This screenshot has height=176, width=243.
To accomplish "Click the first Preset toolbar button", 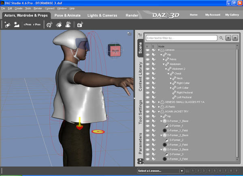I will [x=28, y=24].
